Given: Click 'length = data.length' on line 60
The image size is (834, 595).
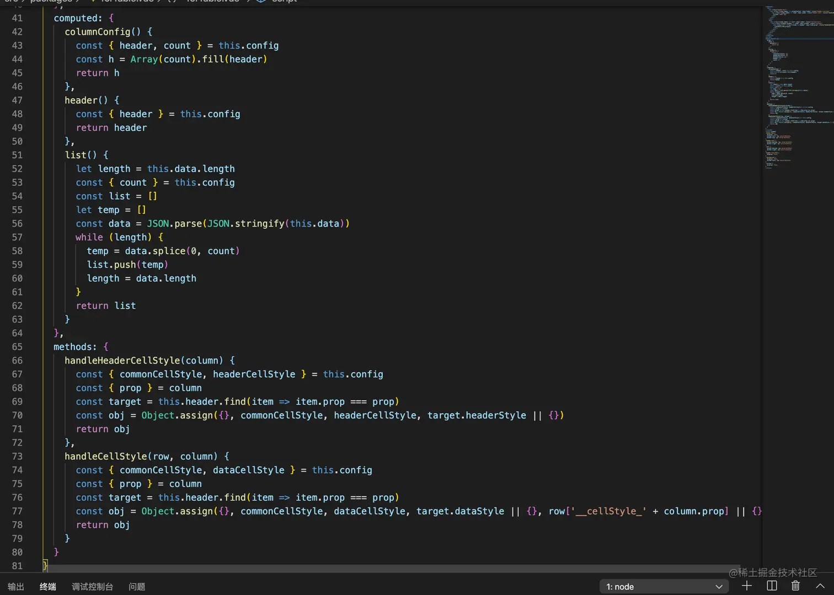Looking at the screenshot, I should (141, 278).
